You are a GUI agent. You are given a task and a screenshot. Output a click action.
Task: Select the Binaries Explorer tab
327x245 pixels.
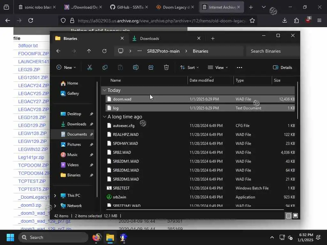point(90,39)
